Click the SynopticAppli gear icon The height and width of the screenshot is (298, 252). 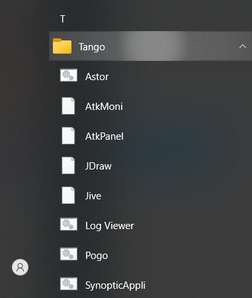(x=69, y=284)
